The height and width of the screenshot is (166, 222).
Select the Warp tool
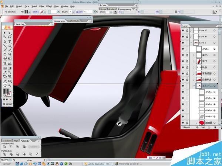click(x=5, y=59)
